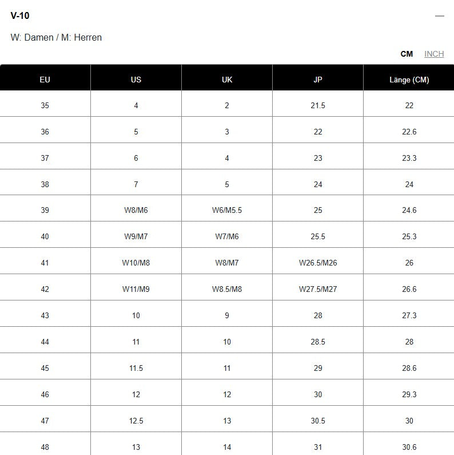The image size is (454, 455).
Task: Click the 30.6 length cell
Action: 409,447
